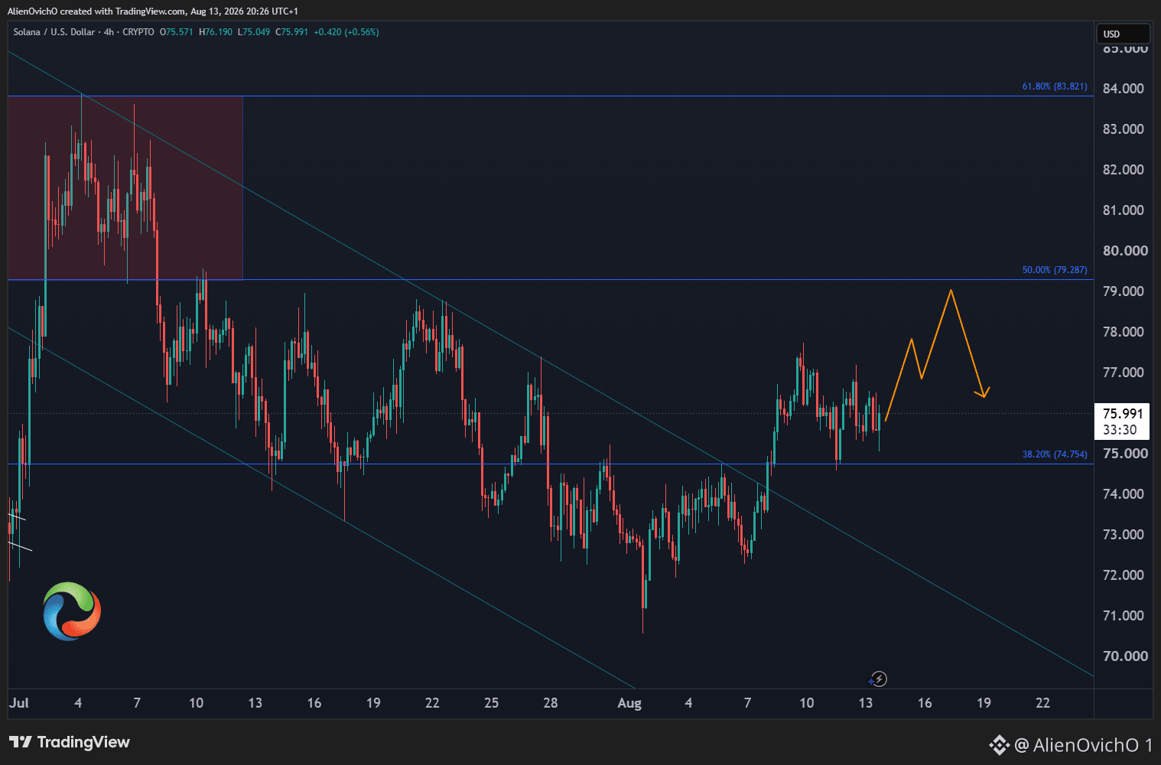
Task: Select the 50.00% (79.287) Fibonacci label
Action: point(1055,270)
